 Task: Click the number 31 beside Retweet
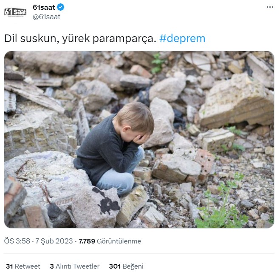9,266
